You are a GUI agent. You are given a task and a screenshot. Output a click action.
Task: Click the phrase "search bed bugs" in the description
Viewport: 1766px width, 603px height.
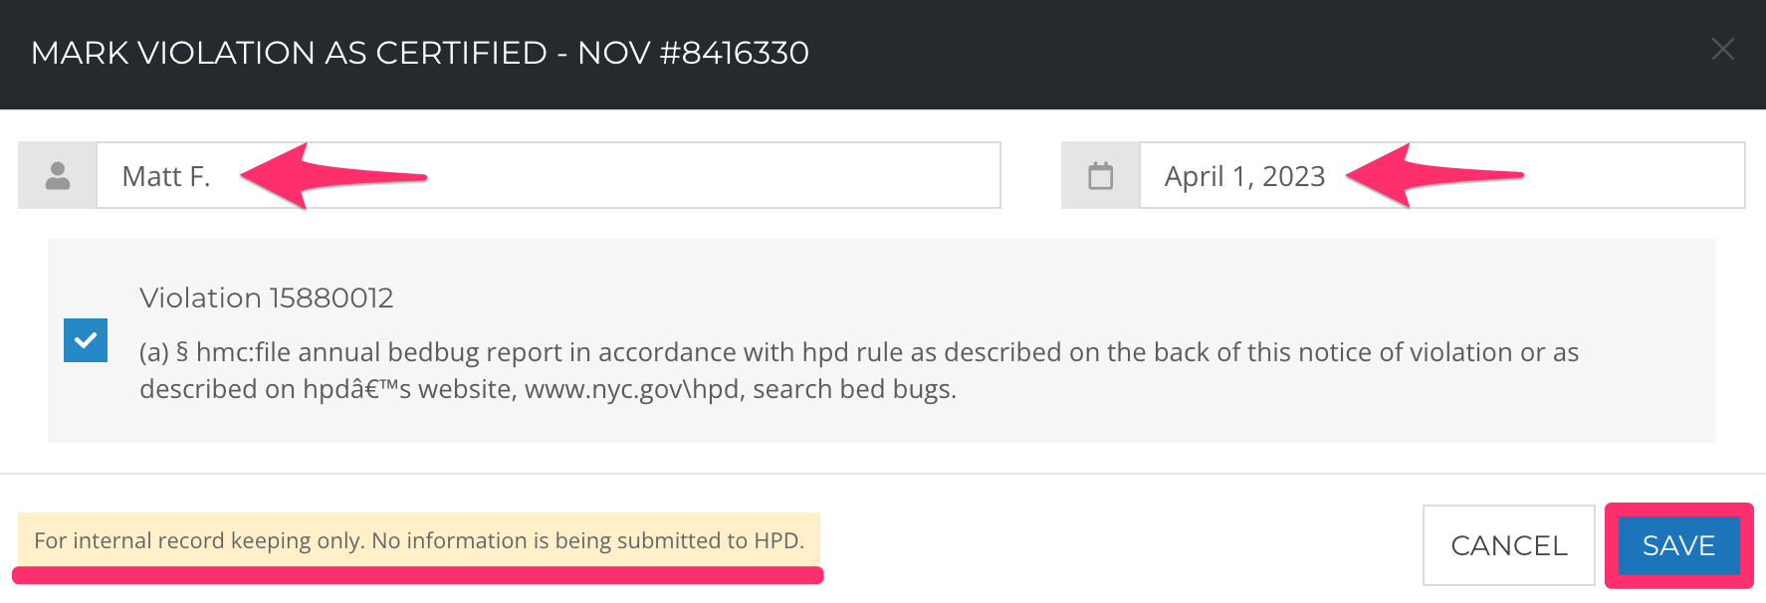coord(854,389)
